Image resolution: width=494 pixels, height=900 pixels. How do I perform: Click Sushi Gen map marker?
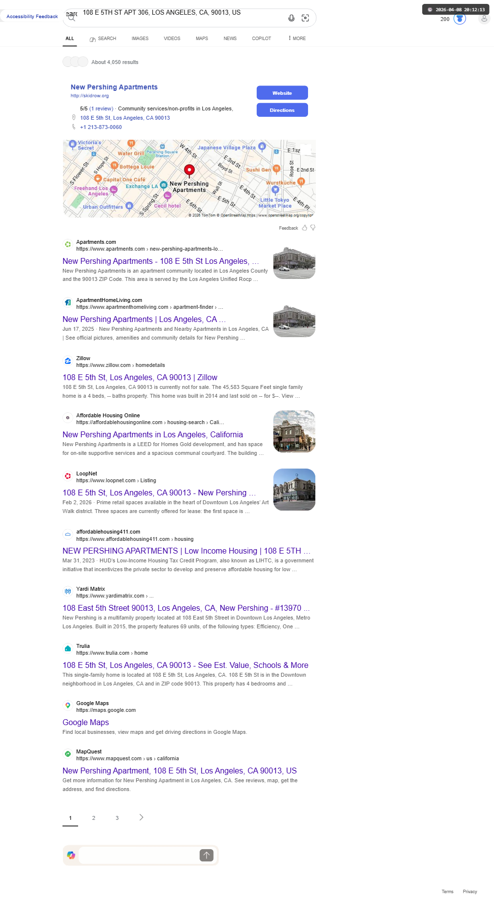point(276,169)
